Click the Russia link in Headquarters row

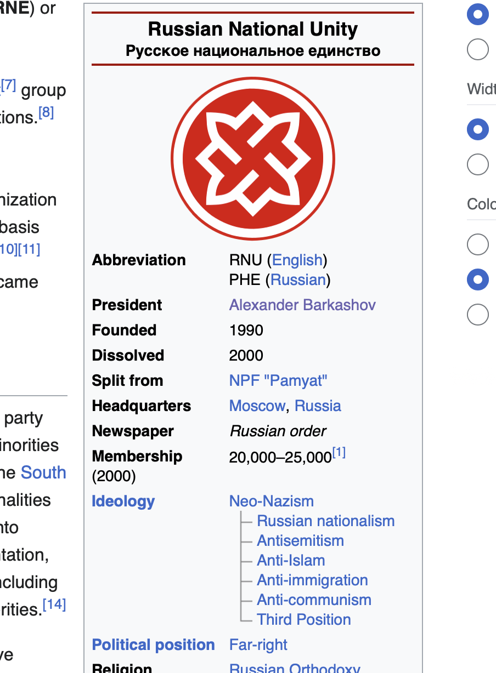point(318,406)
